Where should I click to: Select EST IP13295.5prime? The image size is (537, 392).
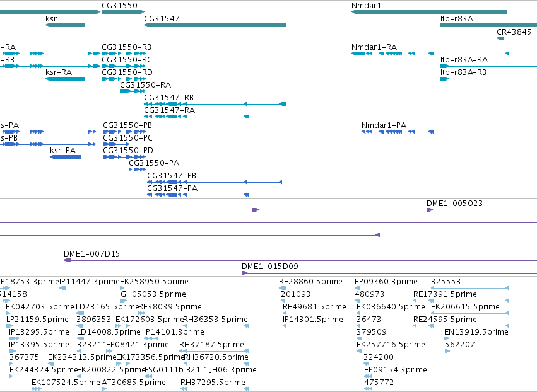coord(39,332)
